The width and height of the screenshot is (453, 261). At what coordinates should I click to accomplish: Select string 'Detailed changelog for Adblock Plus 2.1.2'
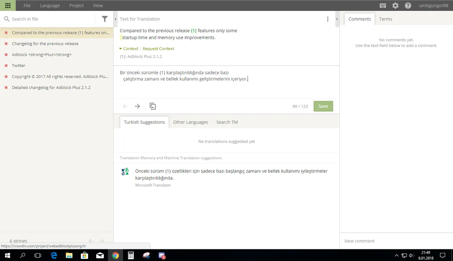(57, 87)
